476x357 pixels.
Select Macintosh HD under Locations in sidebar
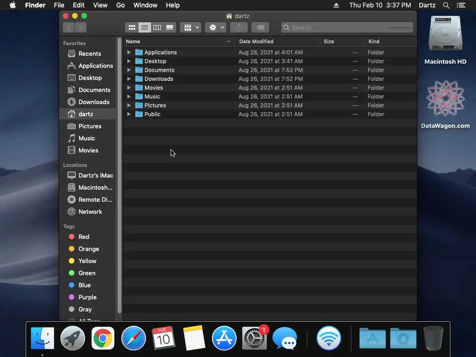88,188
